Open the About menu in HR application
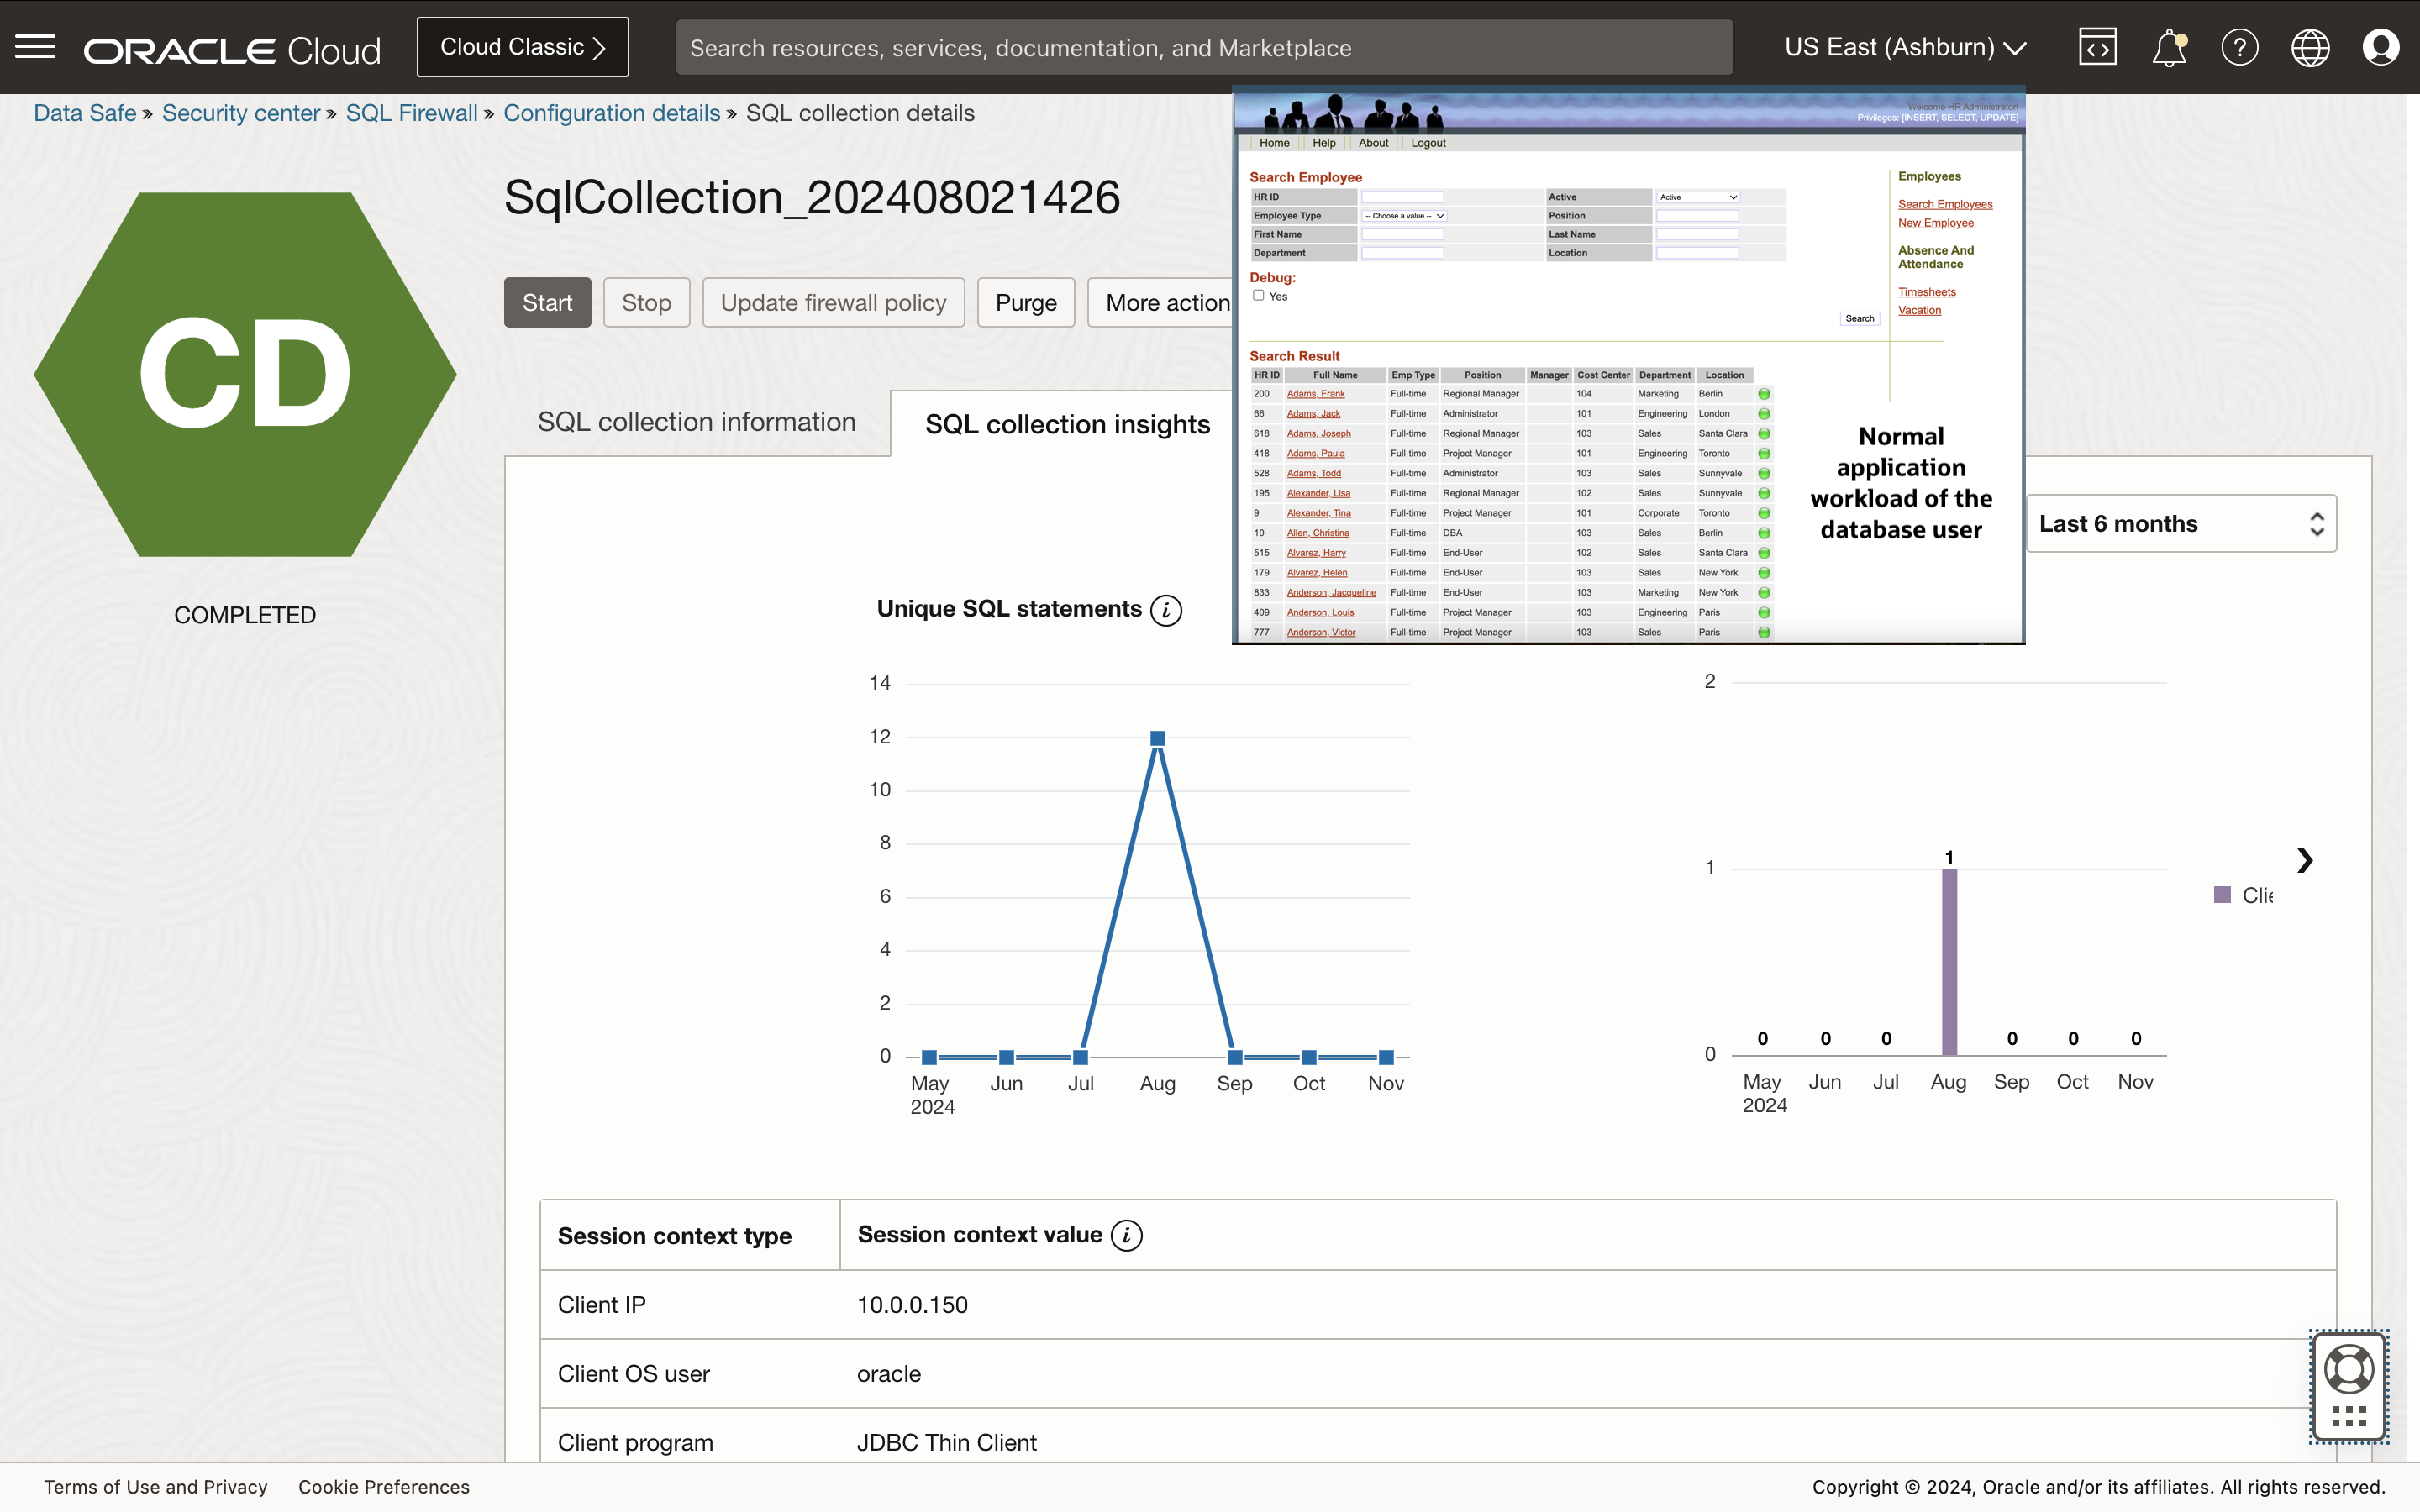 [1372, 142]
